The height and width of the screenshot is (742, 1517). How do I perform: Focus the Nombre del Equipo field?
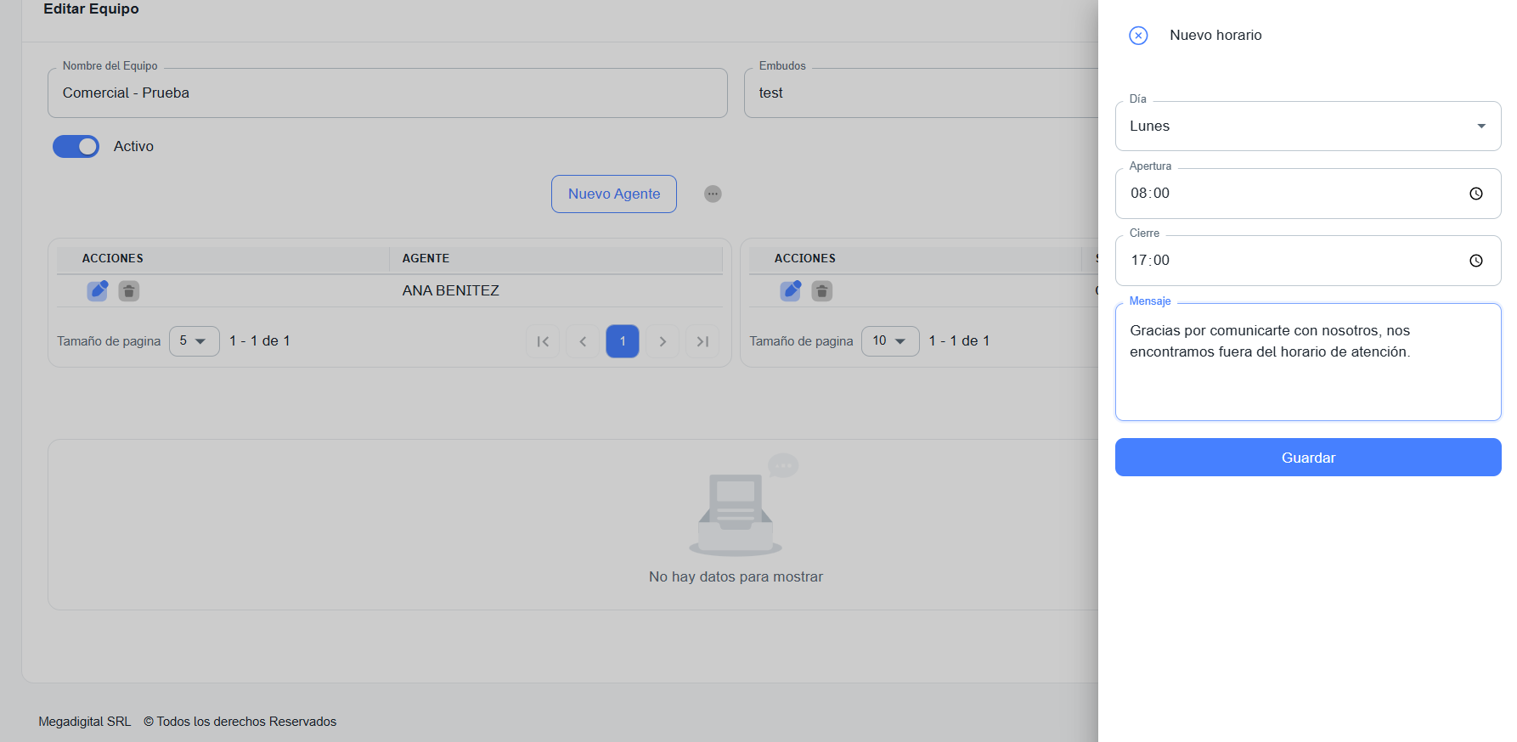(387, 93)
